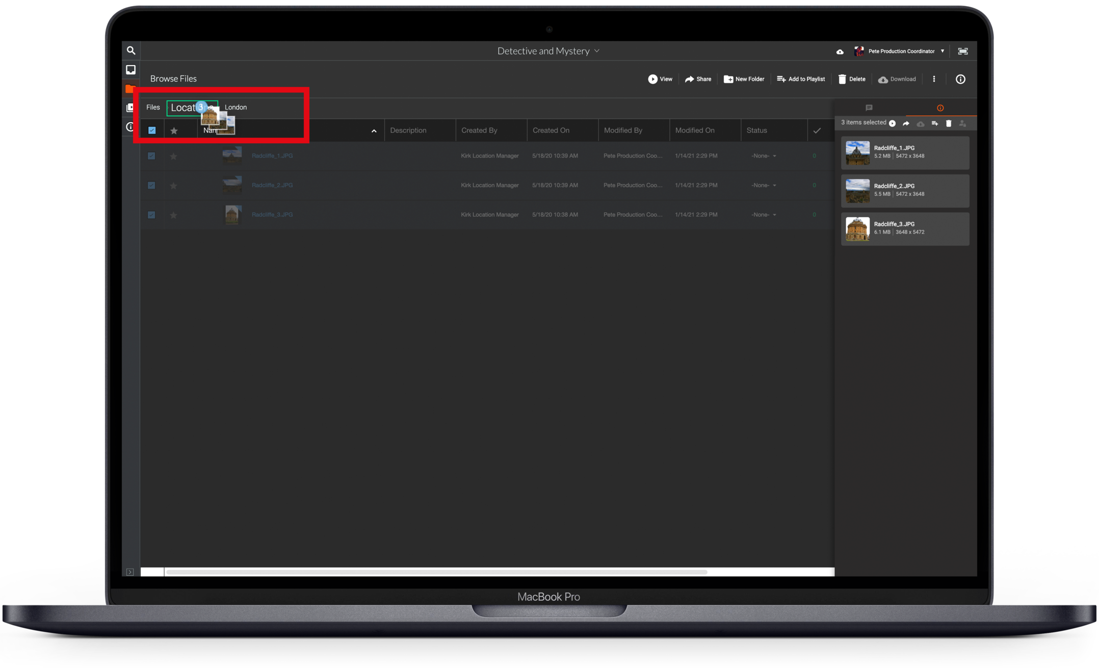Toggle the info panel icon in toolbar

point(960,79)
